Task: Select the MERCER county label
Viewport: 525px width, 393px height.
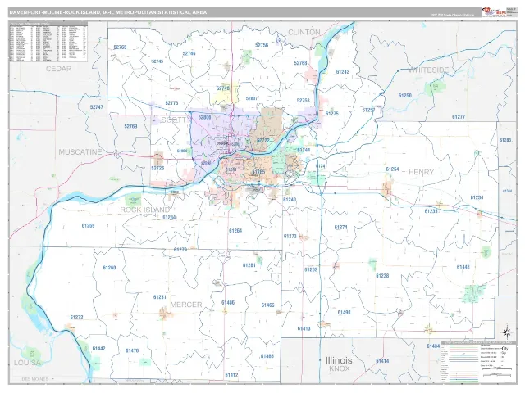Action: click(x=186, y=305)
